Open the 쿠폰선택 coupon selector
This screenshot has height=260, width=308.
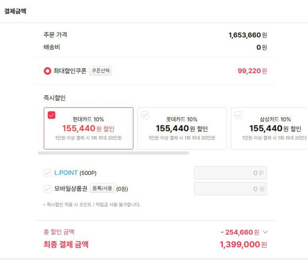coord(101,70)
